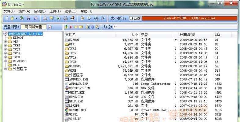Click the Burn CD image icon
The width and height of the screenshot is (240, 122).
[73, 18]
